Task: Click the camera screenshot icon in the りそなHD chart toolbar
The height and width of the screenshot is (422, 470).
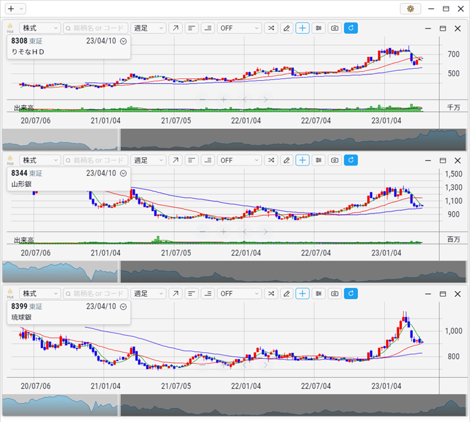Action: 335,28
